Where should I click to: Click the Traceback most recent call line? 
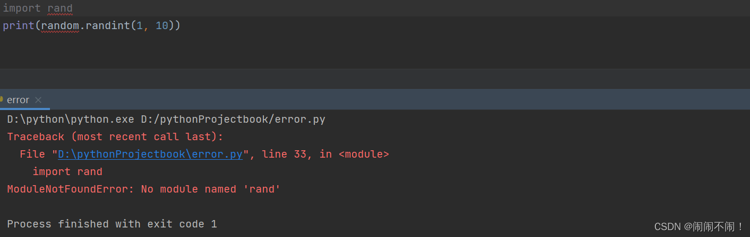tap(115, 136)
